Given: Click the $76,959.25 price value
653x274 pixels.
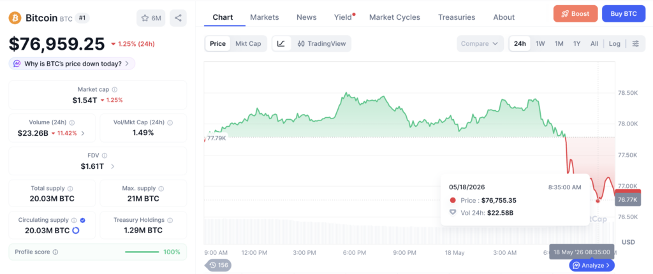Looking at the screenshot, I should tap(57, 44).
